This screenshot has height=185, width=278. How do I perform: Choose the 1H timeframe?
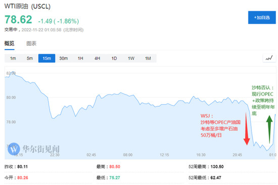(x=80, y=58)
